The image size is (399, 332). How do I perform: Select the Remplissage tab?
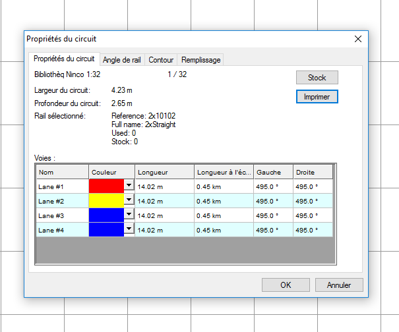(x=200, y=60)
